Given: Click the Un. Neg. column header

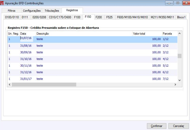Looking at the screenshot, I should point(13,33).
